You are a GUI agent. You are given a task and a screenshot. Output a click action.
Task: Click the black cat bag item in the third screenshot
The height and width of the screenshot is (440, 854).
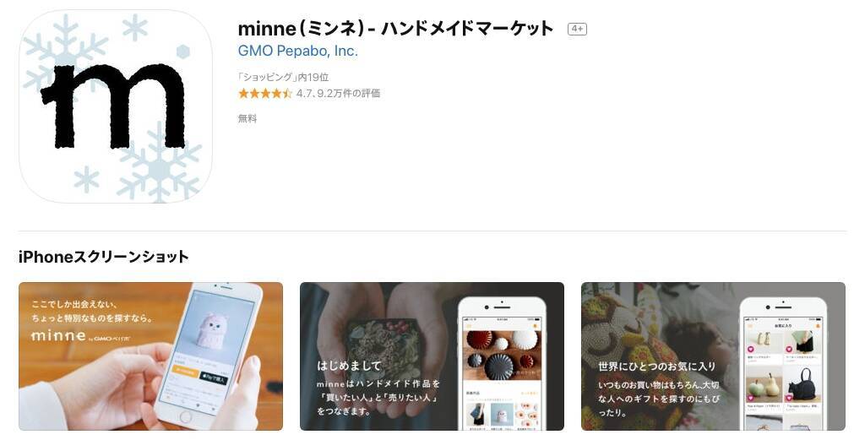801,384
